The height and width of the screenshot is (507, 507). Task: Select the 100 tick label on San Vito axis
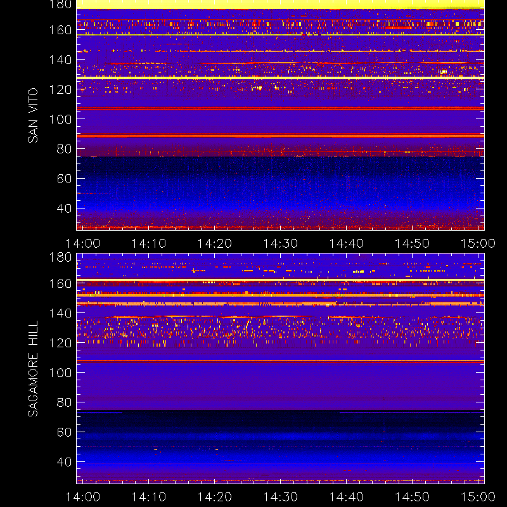[60, 119]
